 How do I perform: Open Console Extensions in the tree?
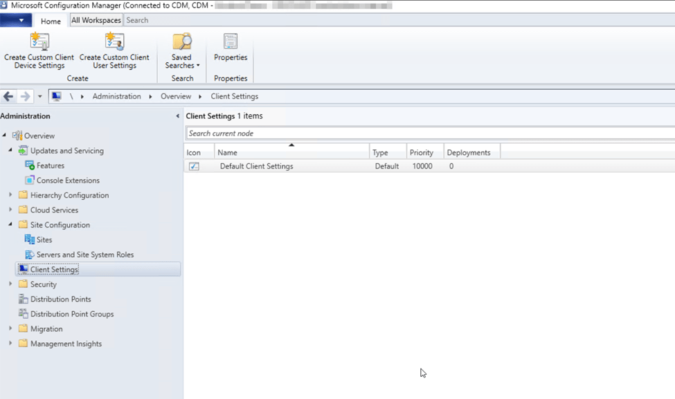pyautogui.click(x=68, y=180)
